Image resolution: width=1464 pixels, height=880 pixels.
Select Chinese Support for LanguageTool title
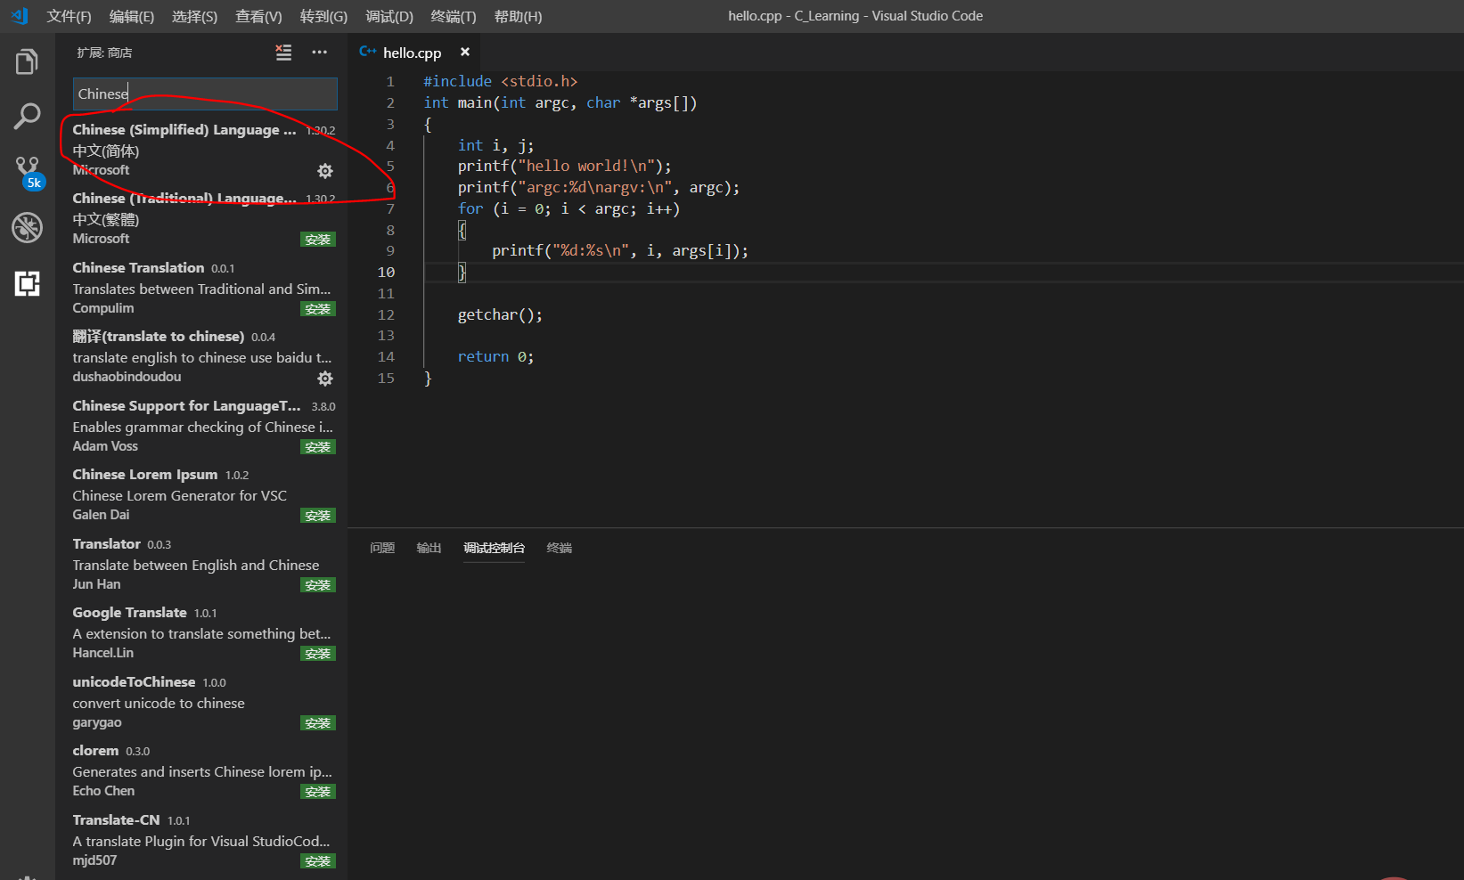[x=187, y=405]
